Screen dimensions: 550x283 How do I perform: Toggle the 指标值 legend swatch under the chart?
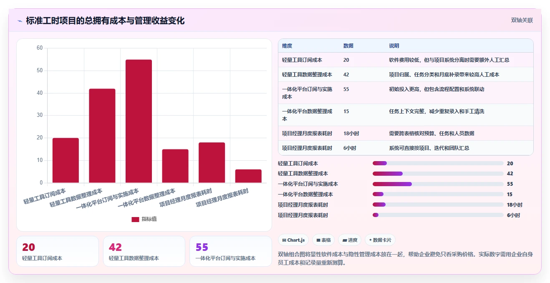135,219
